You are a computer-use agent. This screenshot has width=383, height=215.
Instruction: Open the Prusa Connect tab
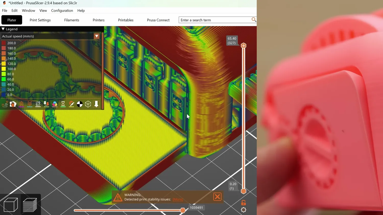pos(158,20)
